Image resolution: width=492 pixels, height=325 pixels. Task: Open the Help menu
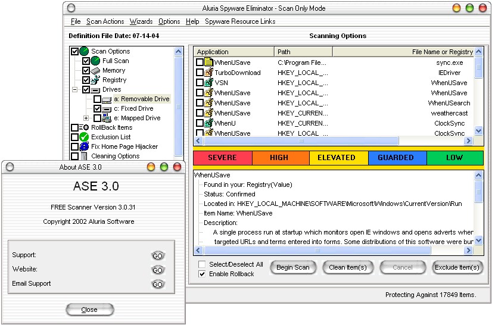tap(192, 21)
